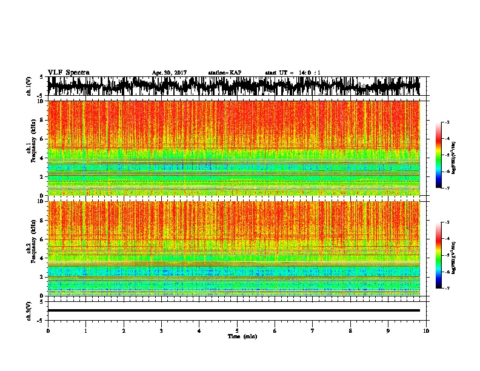The width and height of the screenshot is (480, 371).
Task: Click the ch.2 colorbar log(PSD) label
Action: tap(453, 258)
